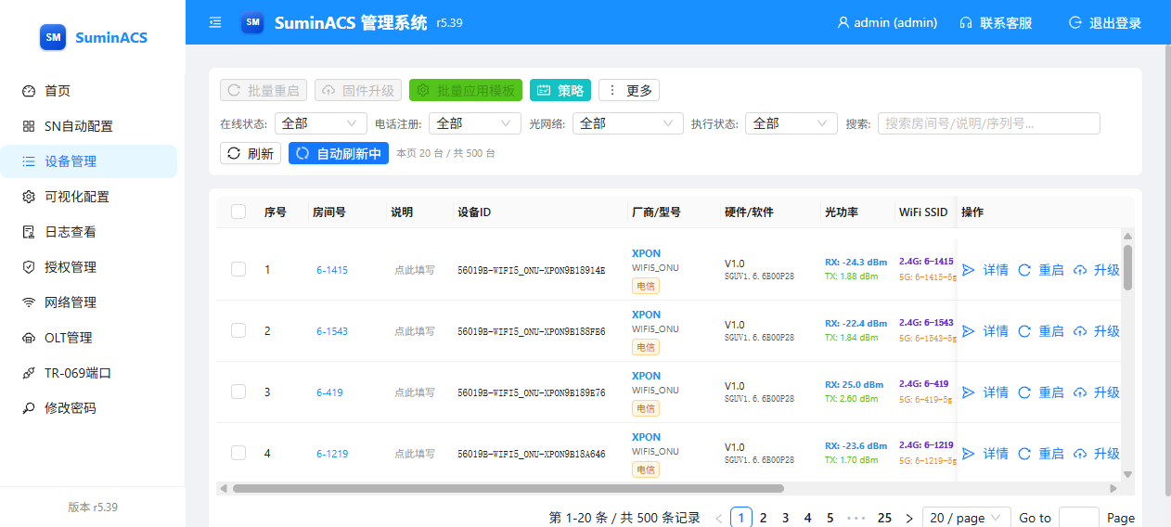Click the vertical scrollbar down arrow
The image size is (1171, 527).
(1128, 474)
